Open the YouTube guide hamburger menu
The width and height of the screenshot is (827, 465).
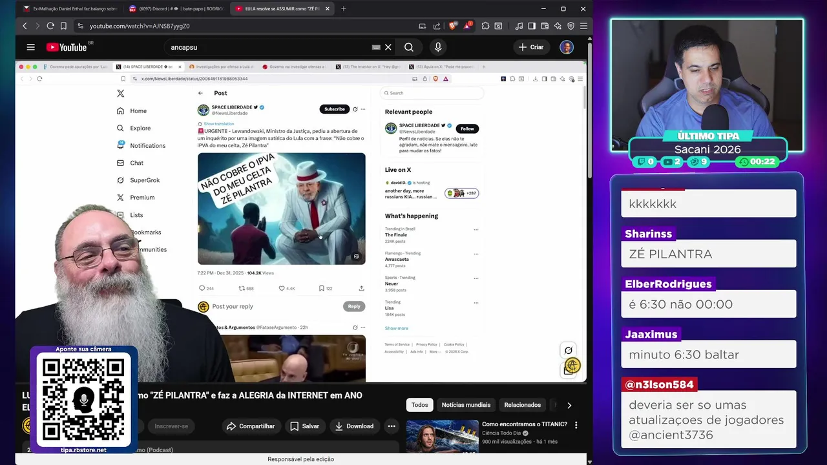(x=30, y=47)
